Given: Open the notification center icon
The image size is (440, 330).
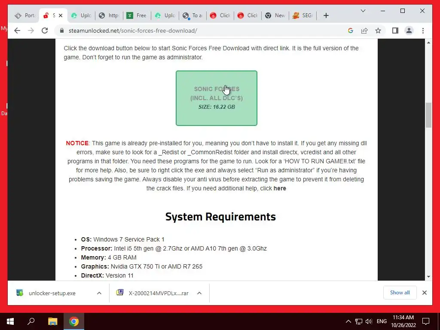Looking at the screenshot, I should pyautogui.click(x=426, y=321).
